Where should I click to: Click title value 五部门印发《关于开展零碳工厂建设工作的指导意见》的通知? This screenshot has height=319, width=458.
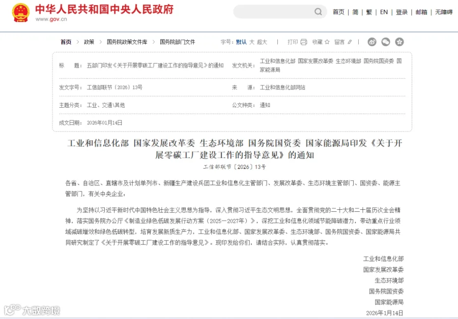pyautogui.click(x=155, y=66)
